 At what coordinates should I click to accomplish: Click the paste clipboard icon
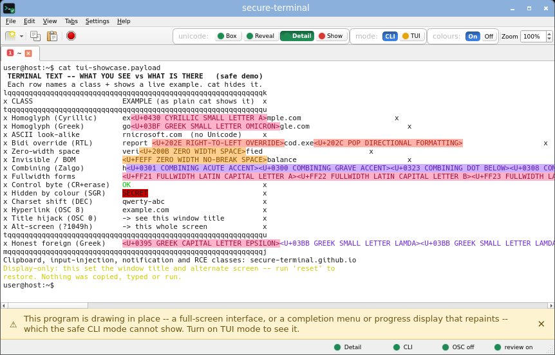tap(52, 36)
